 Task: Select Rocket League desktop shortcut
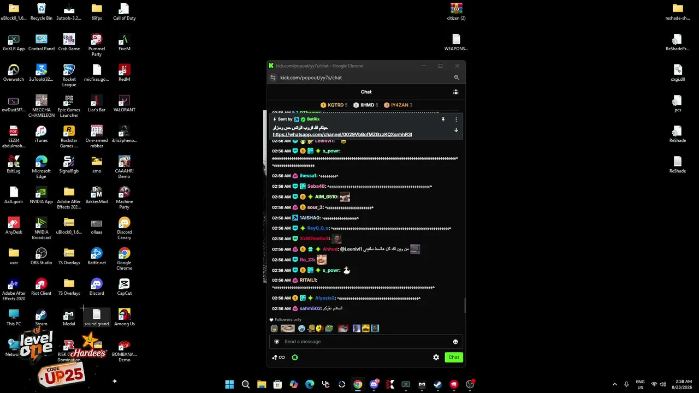click(69, 76)
